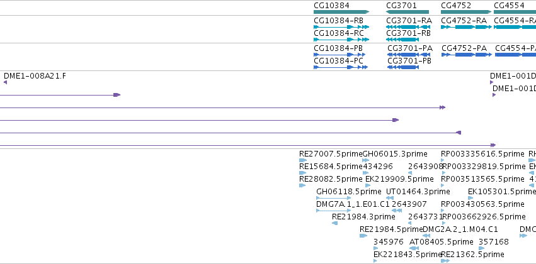Select EK221843.5prime EST arrow
The image size is (536, 264).
pyautogui.click(x=375, y=261)
